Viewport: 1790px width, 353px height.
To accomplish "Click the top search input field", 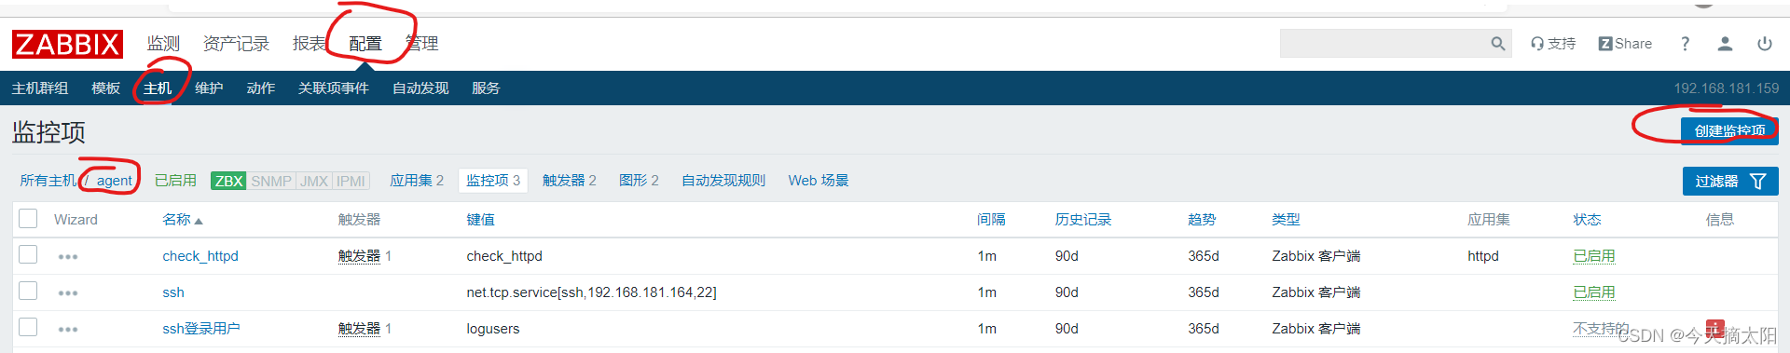I will [1384, 44].
